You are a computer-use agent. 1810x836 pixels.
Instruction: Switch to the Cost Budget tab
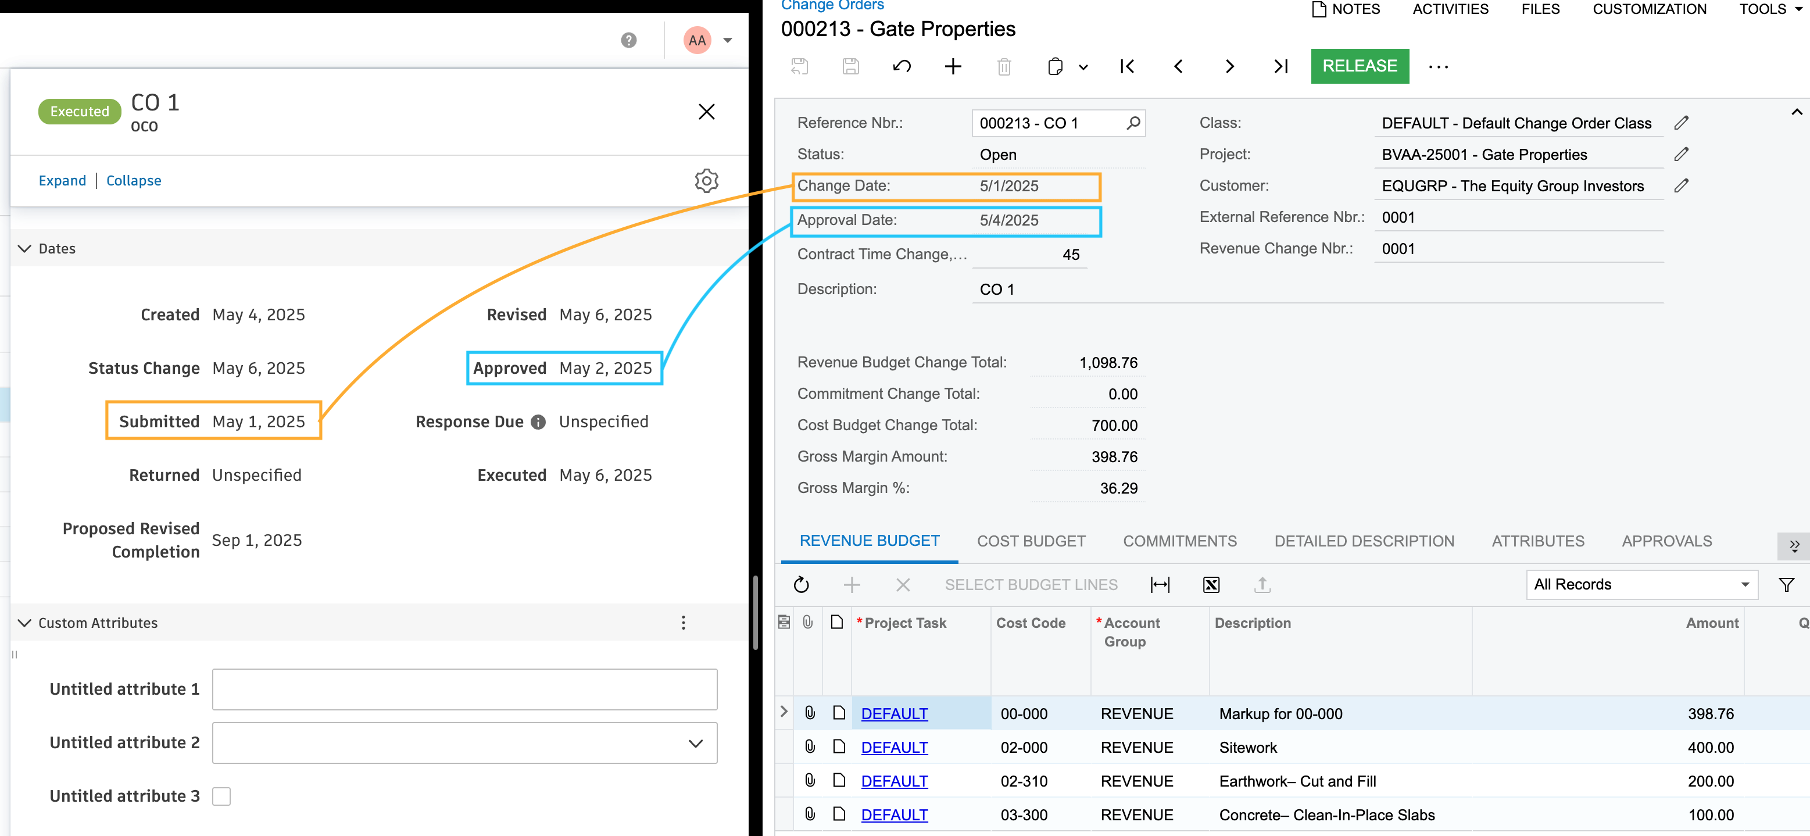(1031, 541)
